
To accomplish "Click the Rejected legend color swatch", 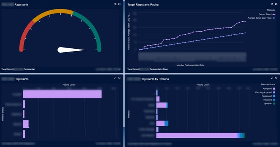I will click(274, 100).
